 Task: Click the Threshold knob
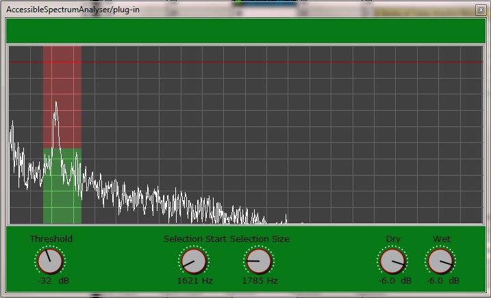pyautogui.click(x=50, y=260)
